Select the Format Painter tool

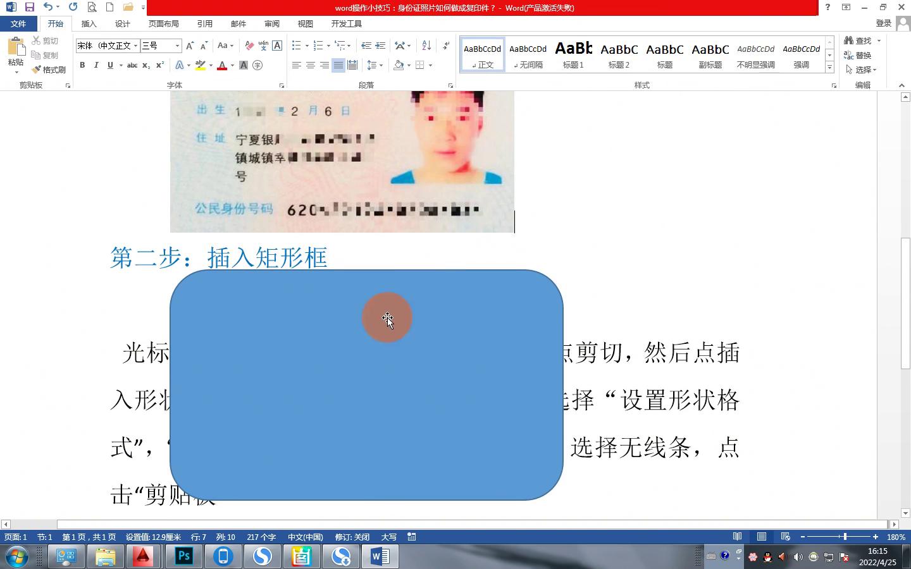click(49, 70)
